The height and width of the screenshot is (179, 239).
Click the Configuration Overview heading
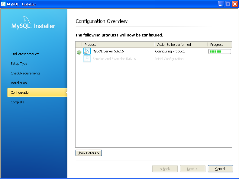pos(102,21)
